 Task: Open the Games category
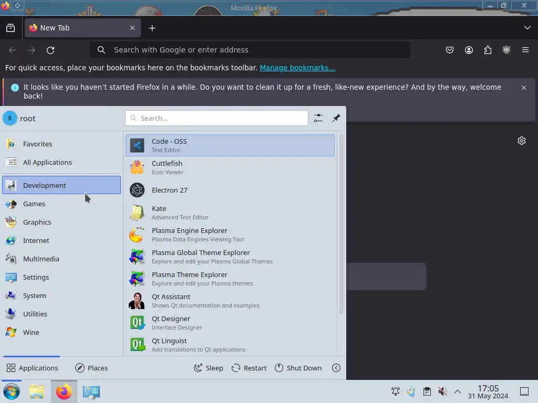pos(61,204)
